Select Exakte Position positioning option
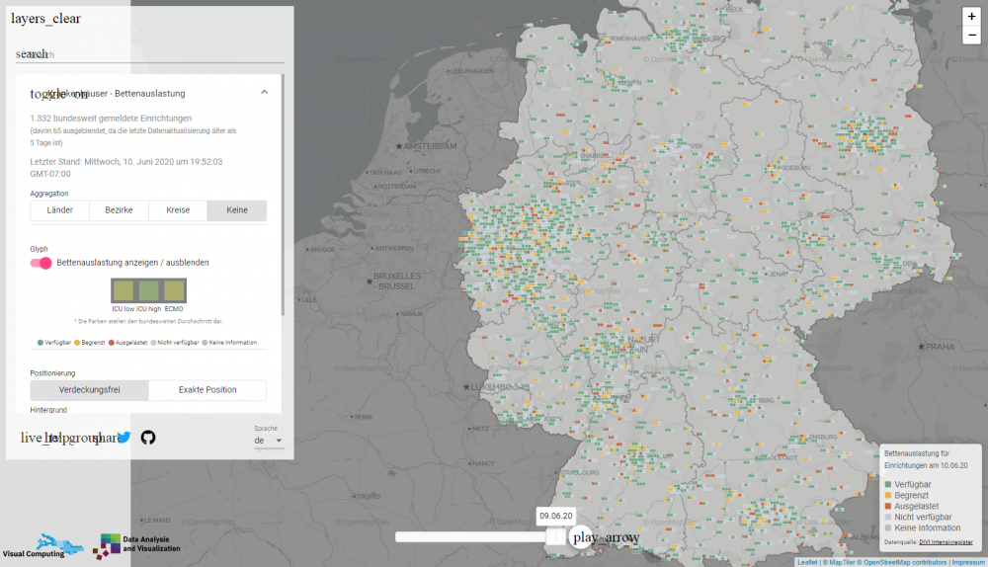Image resolution: width=988 pixels, height=567 pixels. (207, 390)
